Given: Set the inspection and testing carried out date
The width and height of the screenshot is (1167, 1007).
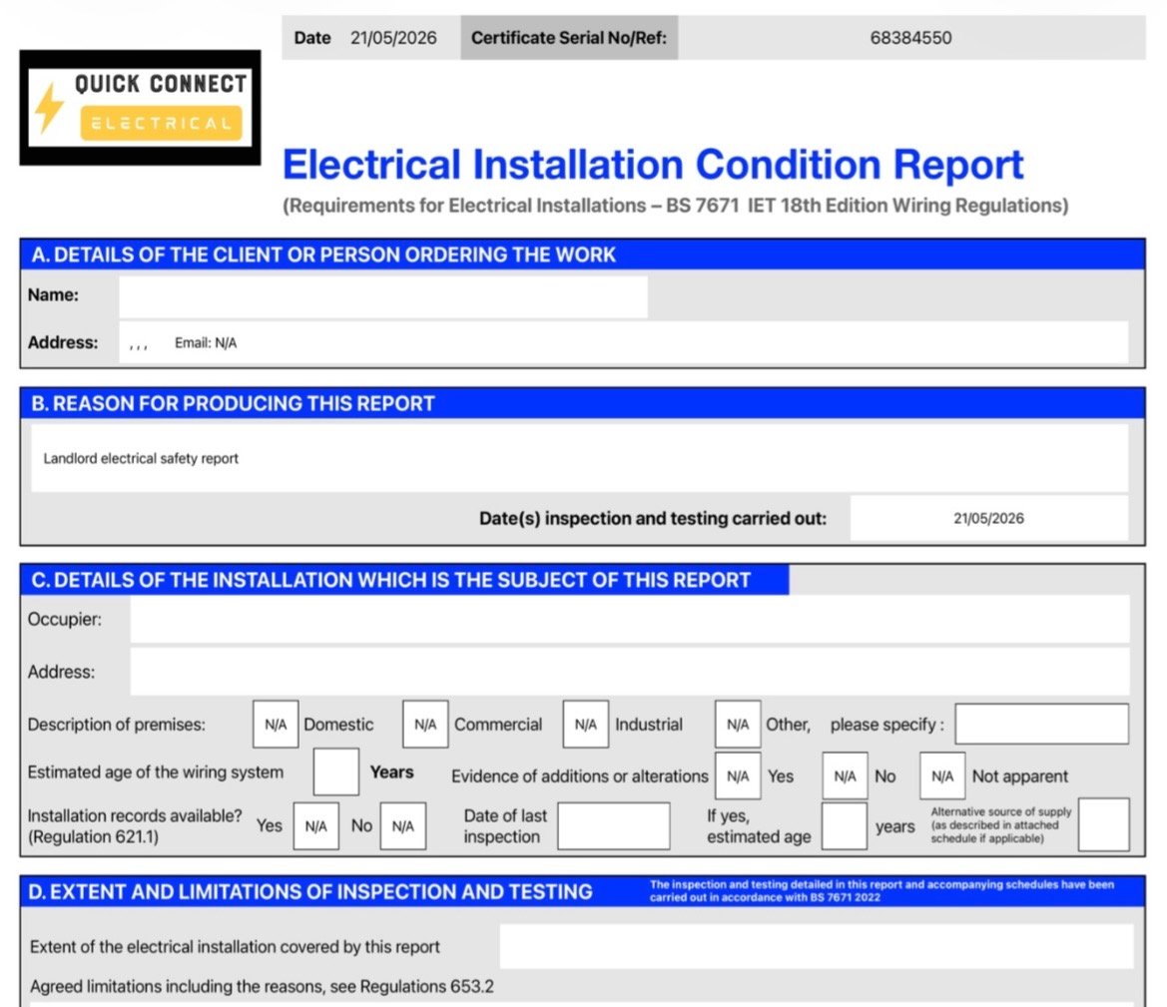Looking at the screenshot, I should [x=989, y=519].
